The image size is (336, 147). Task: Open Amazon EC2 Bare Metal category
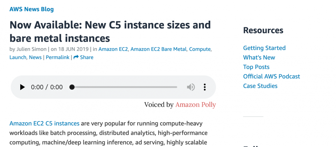(158, 49)
